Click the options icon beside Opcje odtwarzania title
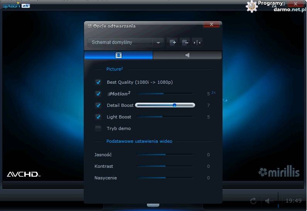The height and width of the screenshot is (211, 307). pos(89,26)
